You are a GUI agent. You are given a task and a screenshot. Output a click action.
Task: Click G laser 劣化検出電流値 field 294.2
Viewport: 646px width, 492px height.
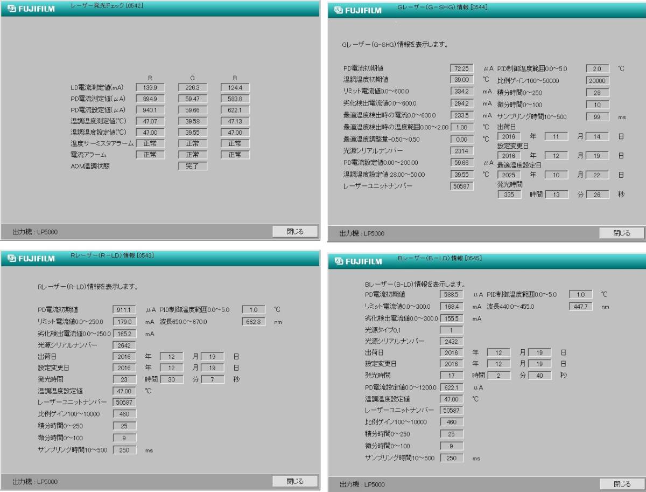click(x=462, y=103)
